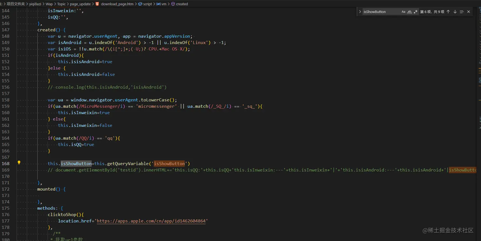
Task: Open the yiqiBazi breadcrumb folder
Action: [35, 4]
